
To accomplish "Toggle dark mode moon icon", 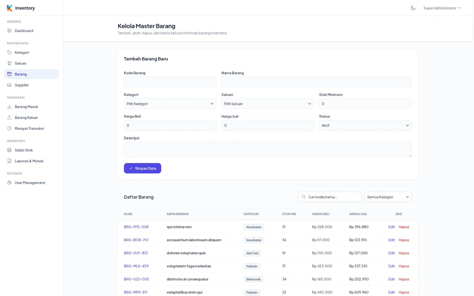I will click(x=413, y=8).
